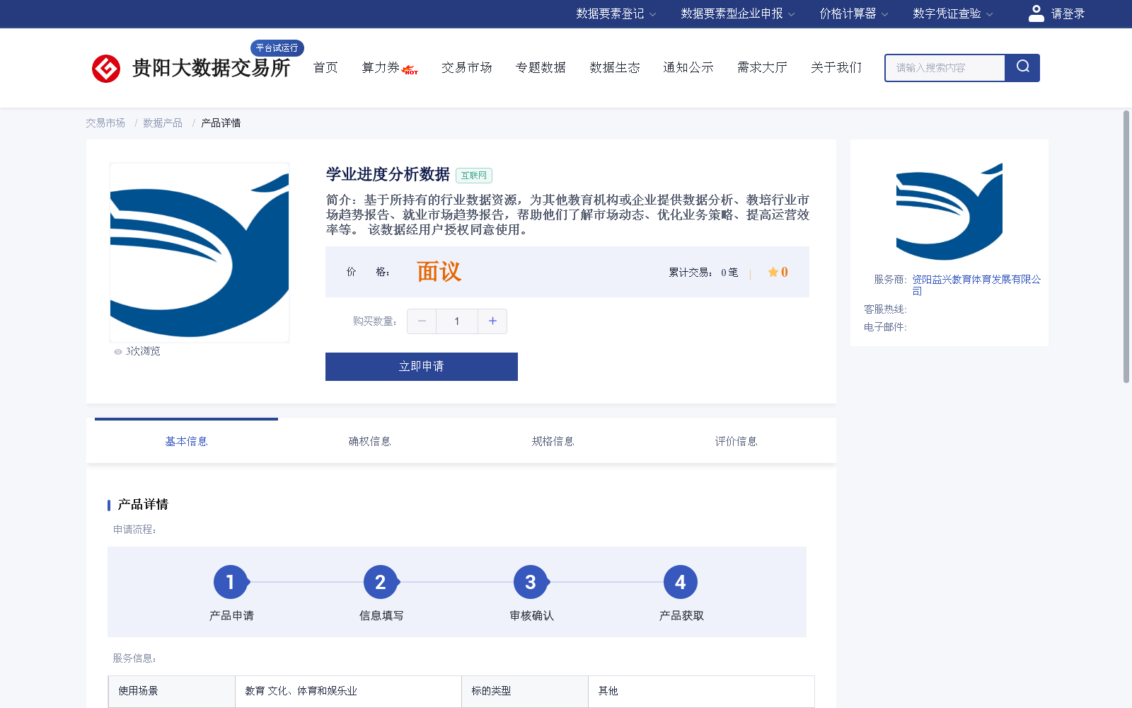Switch to the 确权信息 tab
Image resolution: width=1132 pixels, height=708 pixels.
pos(369,441)
